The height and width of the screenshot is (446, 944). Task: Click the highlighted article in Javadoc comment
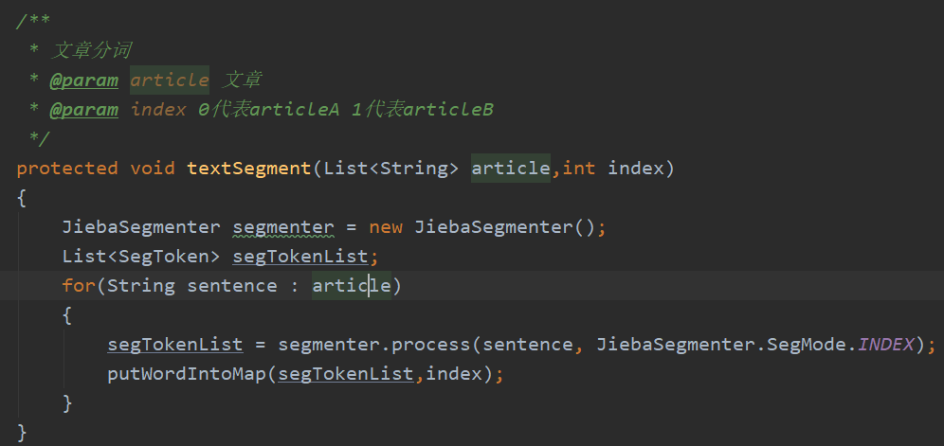tap(170, 80)
